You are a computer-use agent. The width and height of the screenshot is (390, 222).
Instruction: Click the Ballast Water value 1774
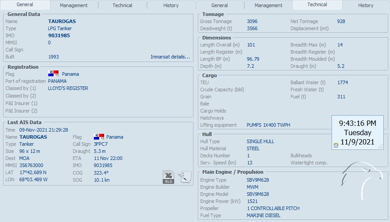343,82
